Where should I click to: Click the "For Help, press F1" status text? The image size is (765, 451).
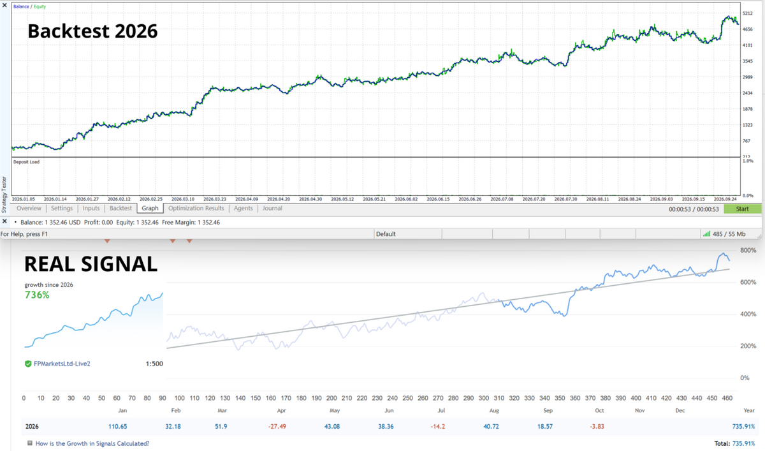pyautogui.click(x=24, y=234)
